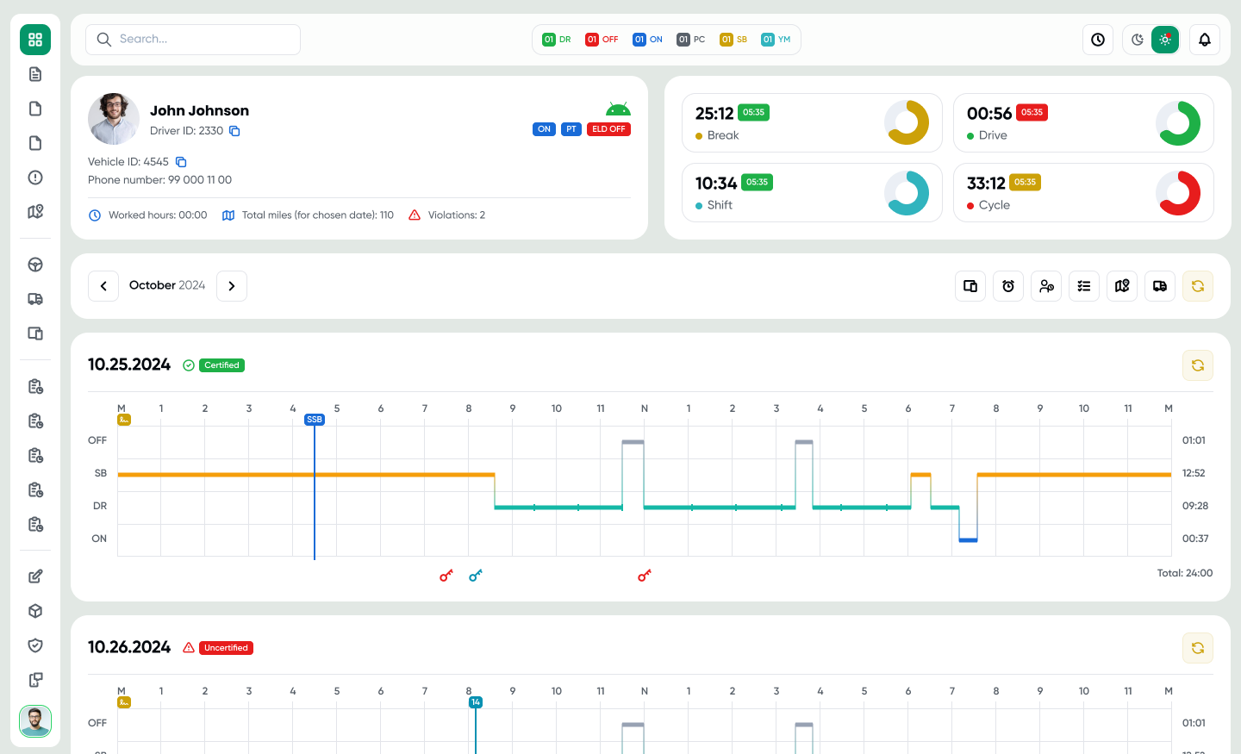
Task: Click the October 2024 month label
Action: [x=167, y=285]
